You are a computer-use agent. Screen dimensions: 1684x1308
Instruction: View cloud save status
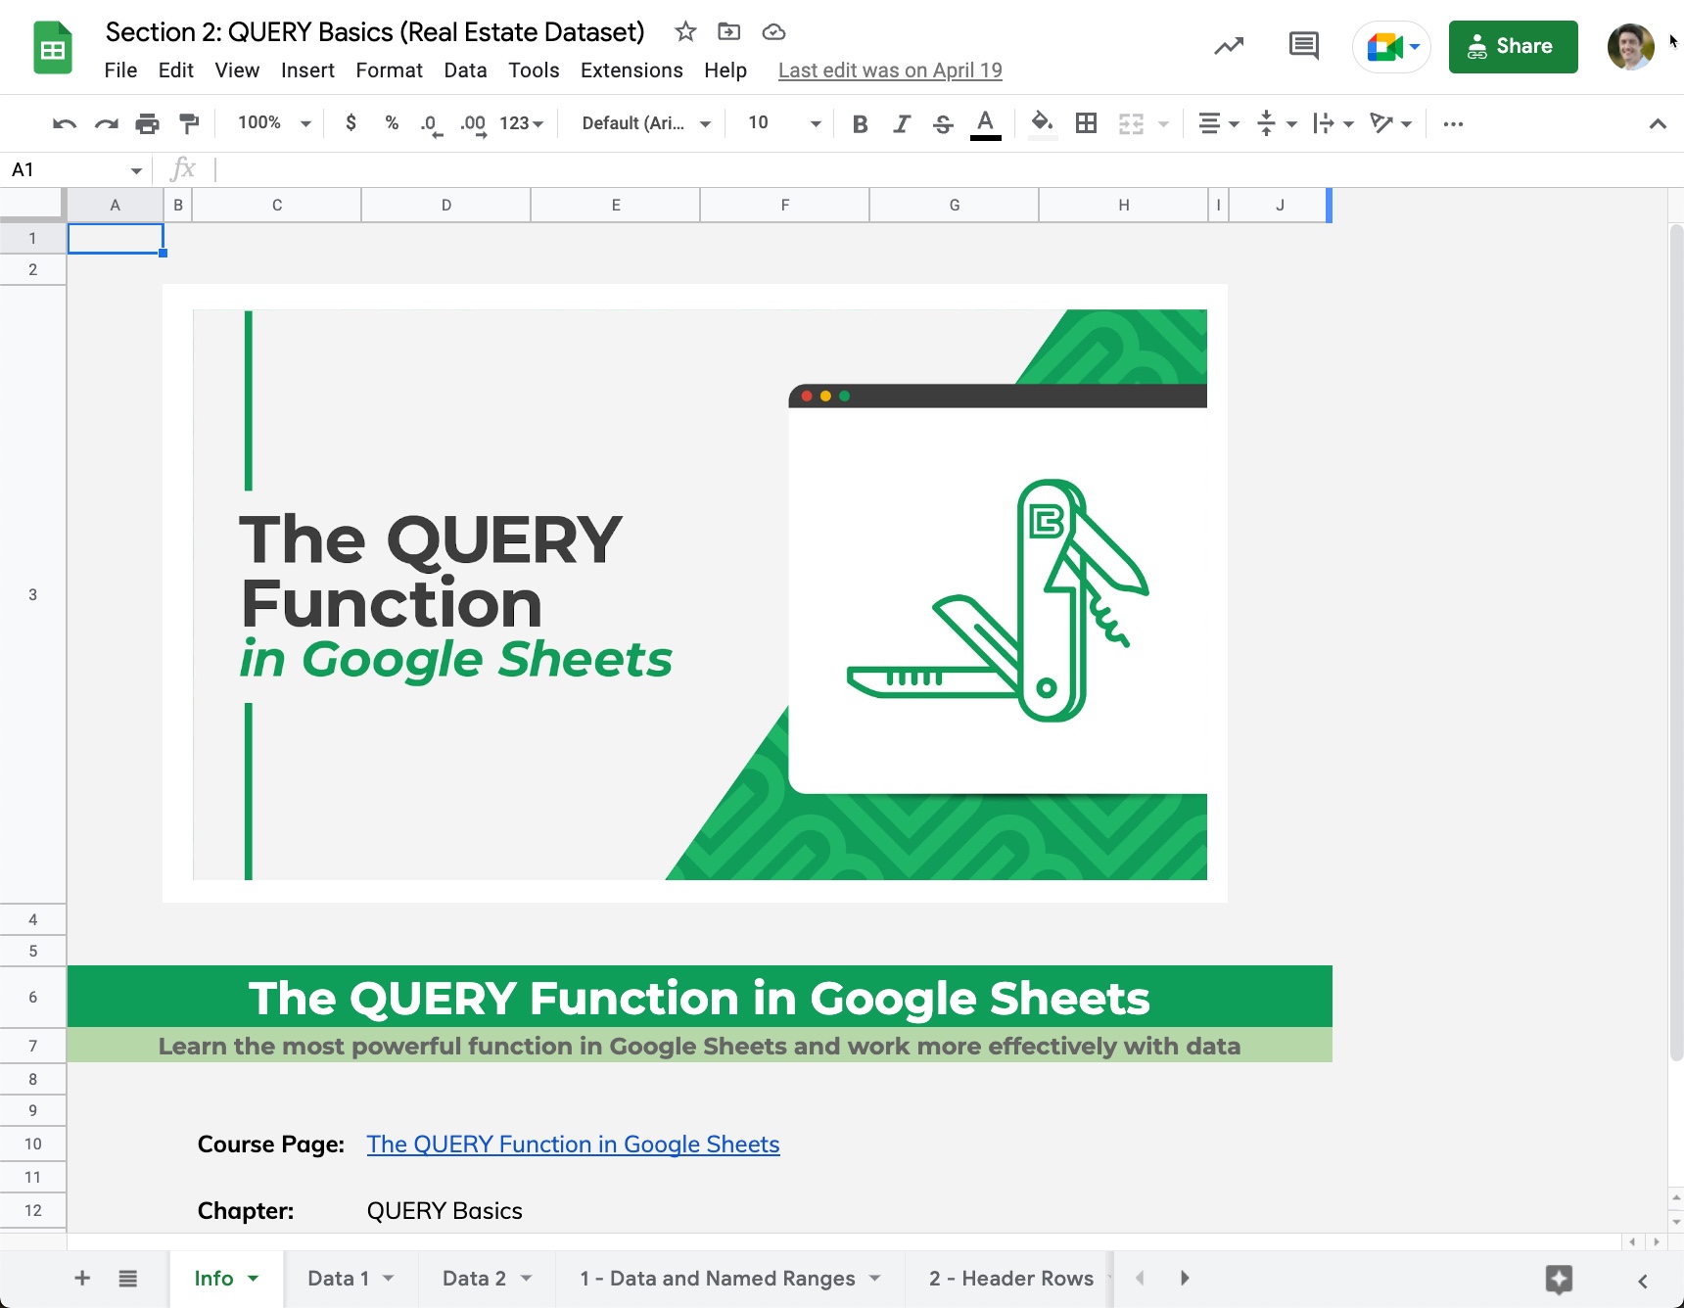(773, 32)
